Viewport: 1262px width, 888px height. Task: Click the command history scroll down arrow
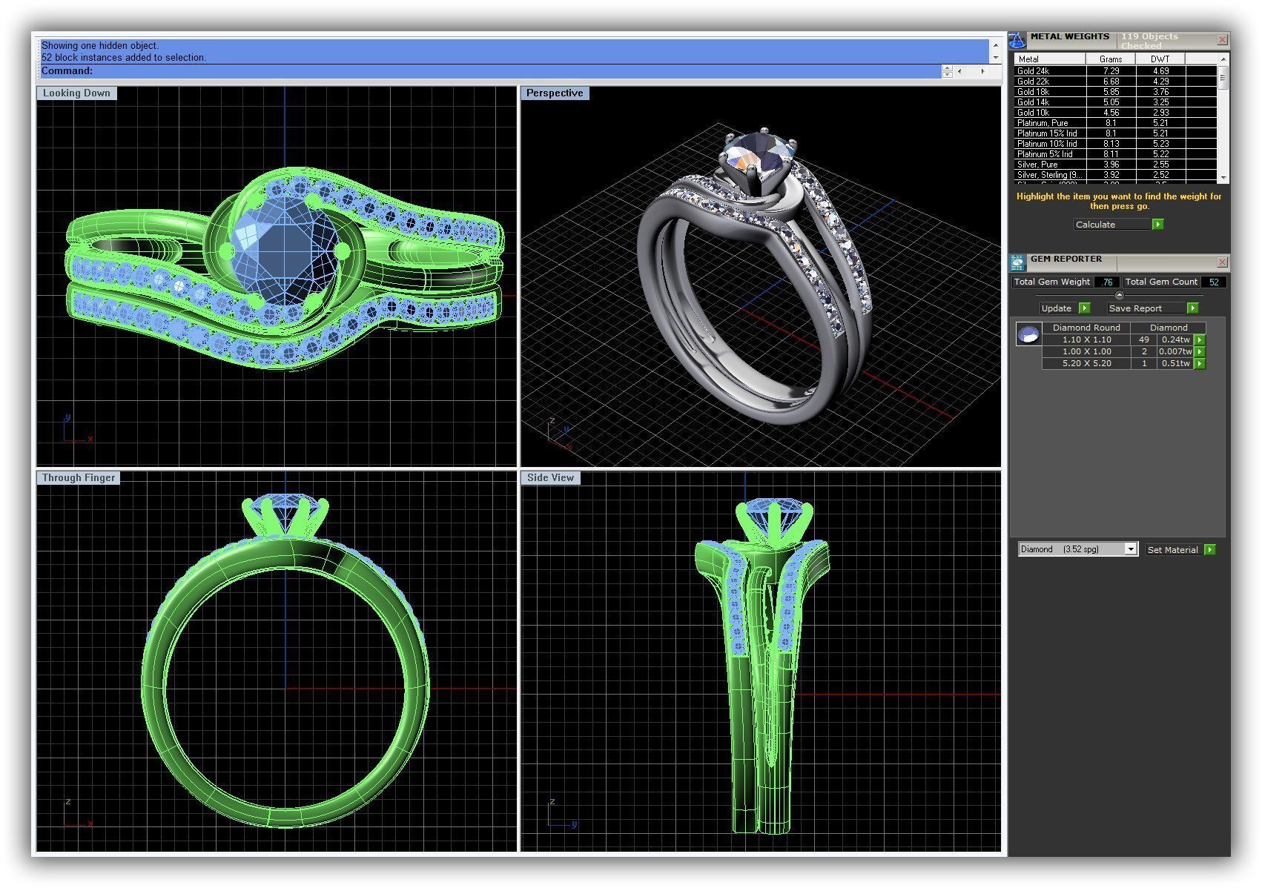click(995, 57)
